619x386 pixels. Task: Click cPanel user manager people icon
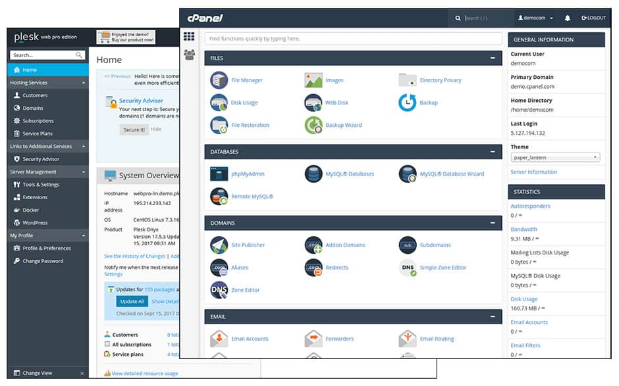click(189, 55)
